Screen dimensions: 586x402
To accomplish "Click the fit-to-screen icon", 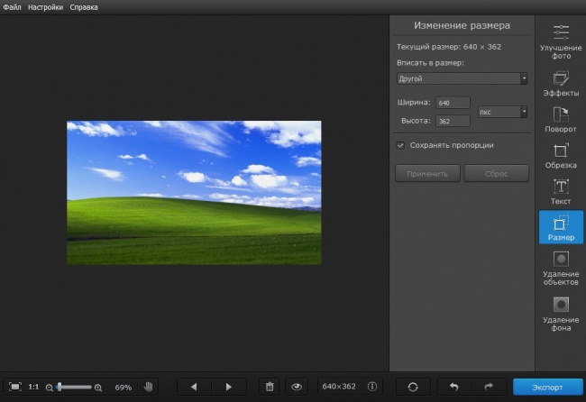I will click(15, 387).
